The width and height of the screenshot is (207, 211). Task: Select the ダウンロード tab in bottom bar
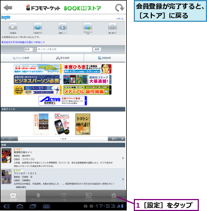[38, 196]
